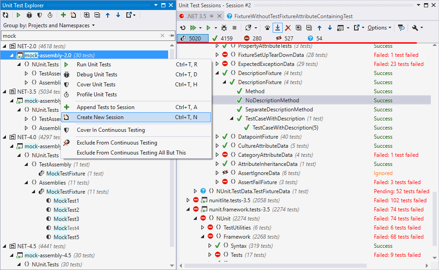Screen dimensions: 439x270
Task: Click the total tests progress counter 5020
Action: [192, 39]
